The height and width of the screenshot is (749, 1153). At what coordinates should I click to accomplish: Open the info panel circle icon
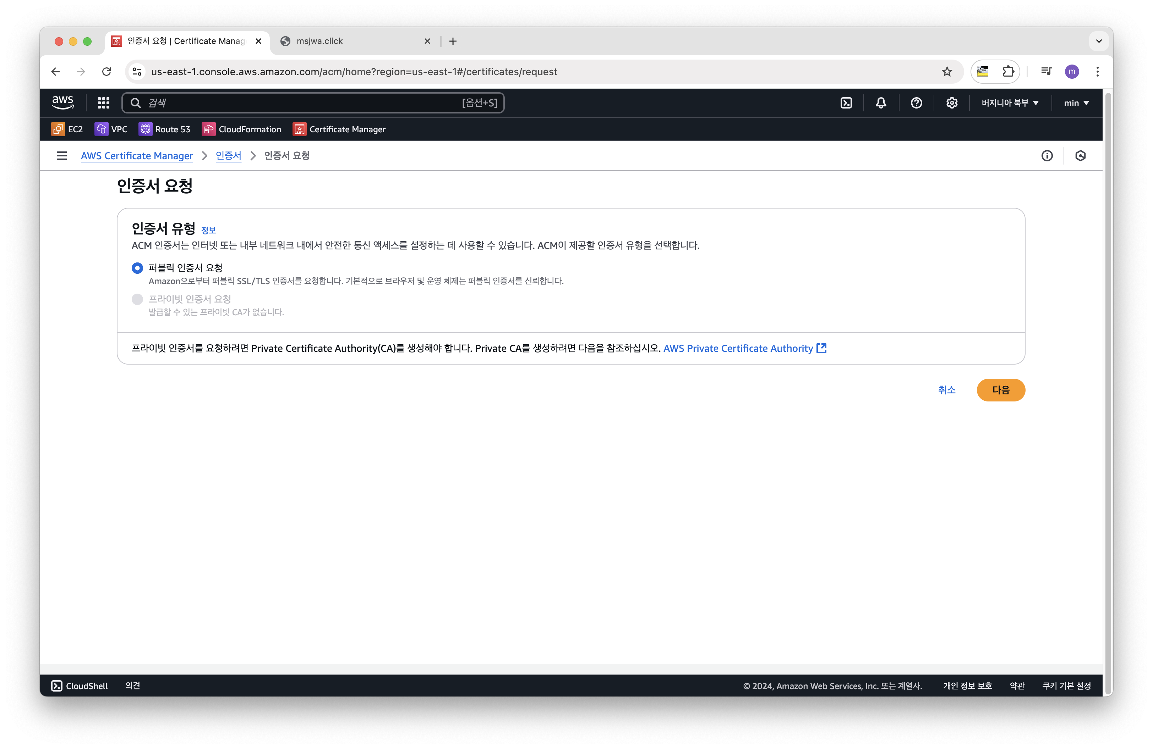tap(1047, 156)
